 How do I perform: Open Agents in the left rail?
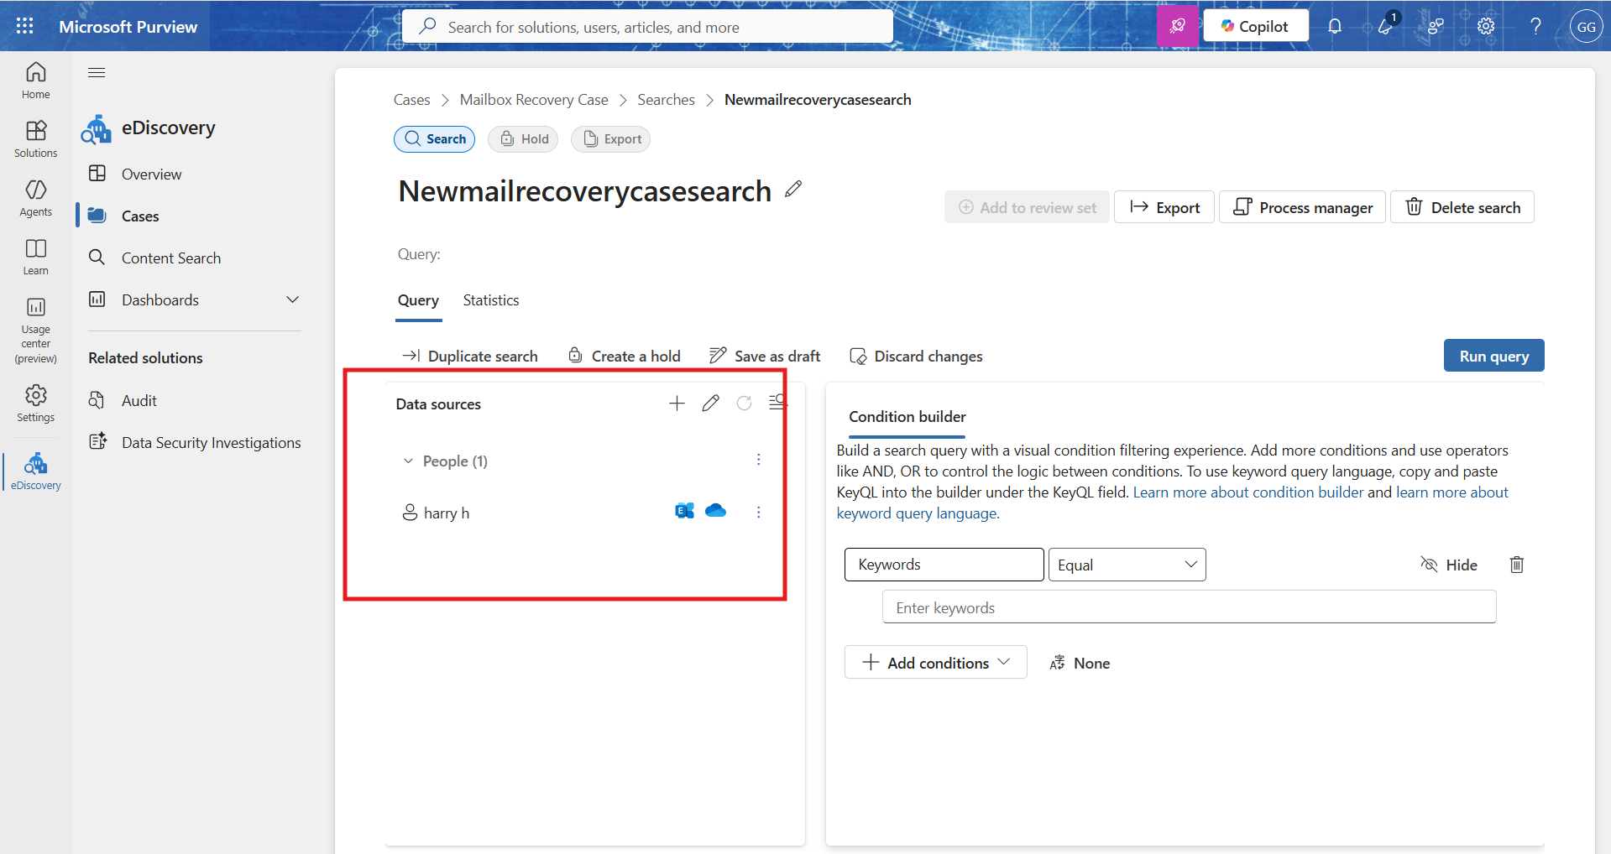[35, 198]
